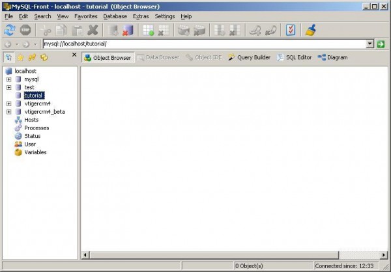Click the Delete X toolbar icon
391x272 pixels.
pos(93,31)
